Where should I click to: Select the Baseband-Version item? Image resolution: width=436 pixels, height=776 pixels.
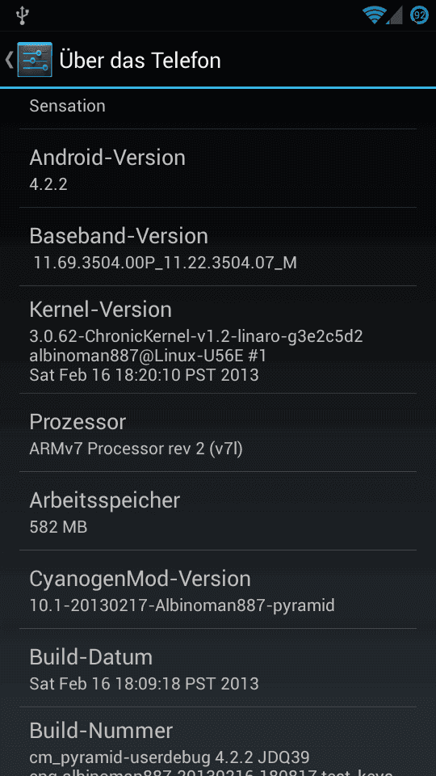click(x=218, y=247)
